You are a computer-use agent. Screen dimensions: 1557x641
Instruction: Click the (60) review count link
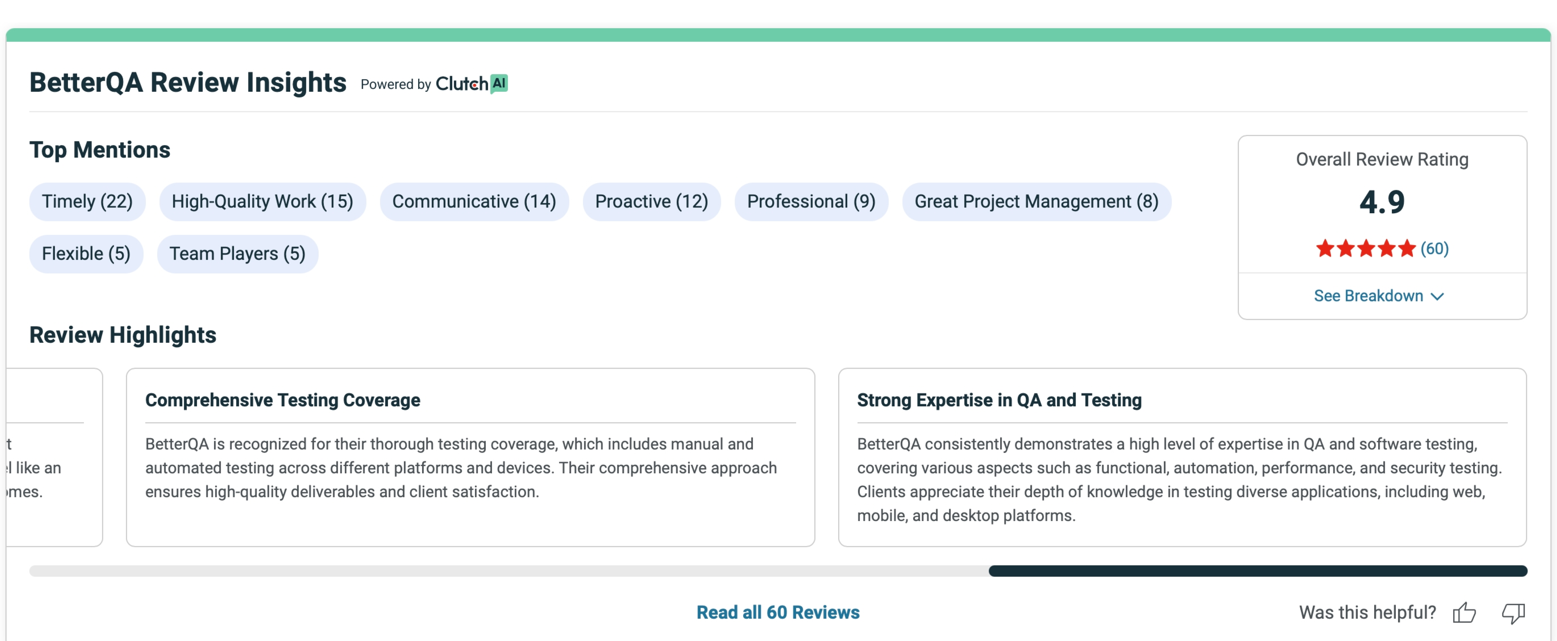(x=1434, y=248)
